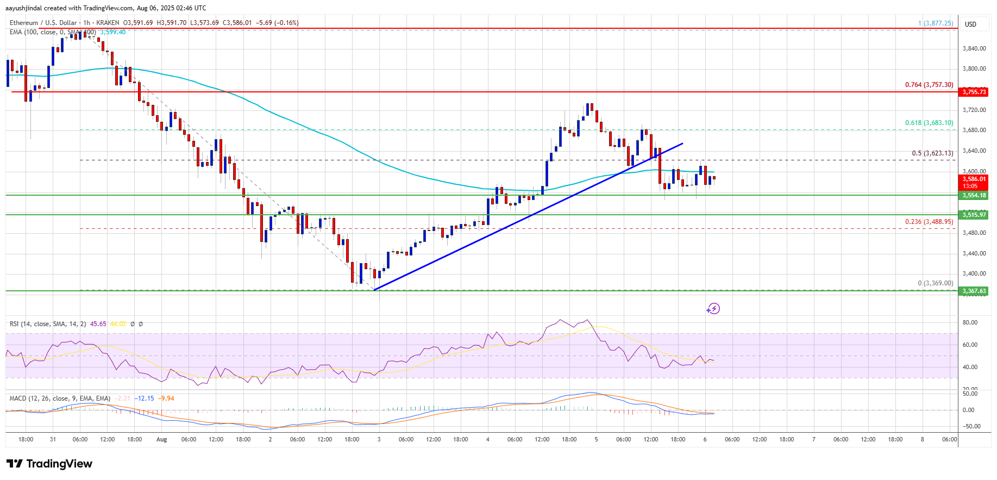This screenshot has height=480, width=997.
Task: Click the green 3,515.97 price tag
Action: 974,215
